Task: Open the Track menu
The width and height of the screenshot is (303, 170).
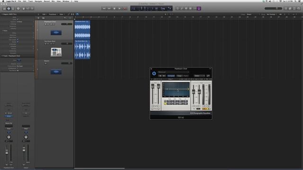Action: tap(30, 1)
